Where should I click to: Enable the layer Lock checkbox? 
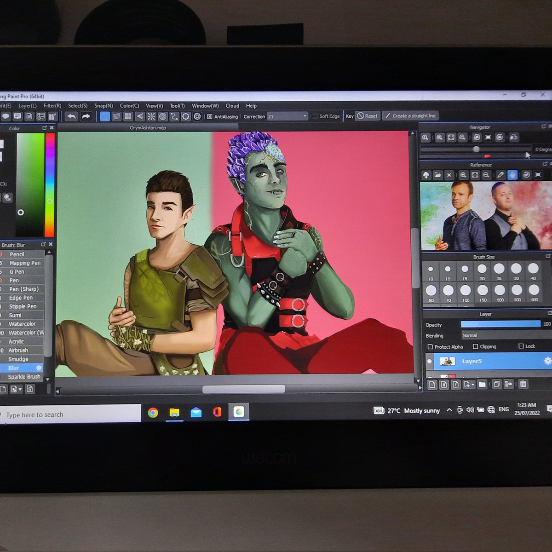[x=521, y=346]
